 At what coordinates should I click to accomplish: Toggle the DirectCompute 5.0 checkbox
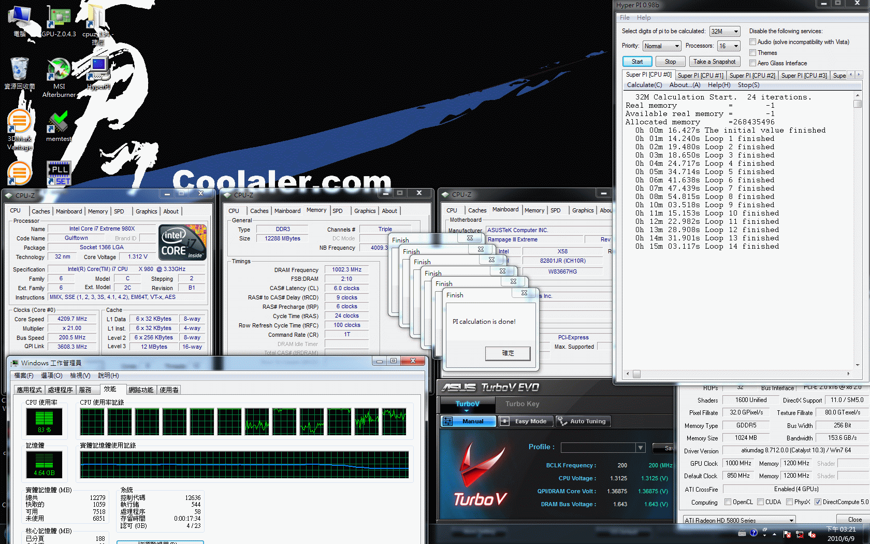pyautogui.click(x=818, y=502)
